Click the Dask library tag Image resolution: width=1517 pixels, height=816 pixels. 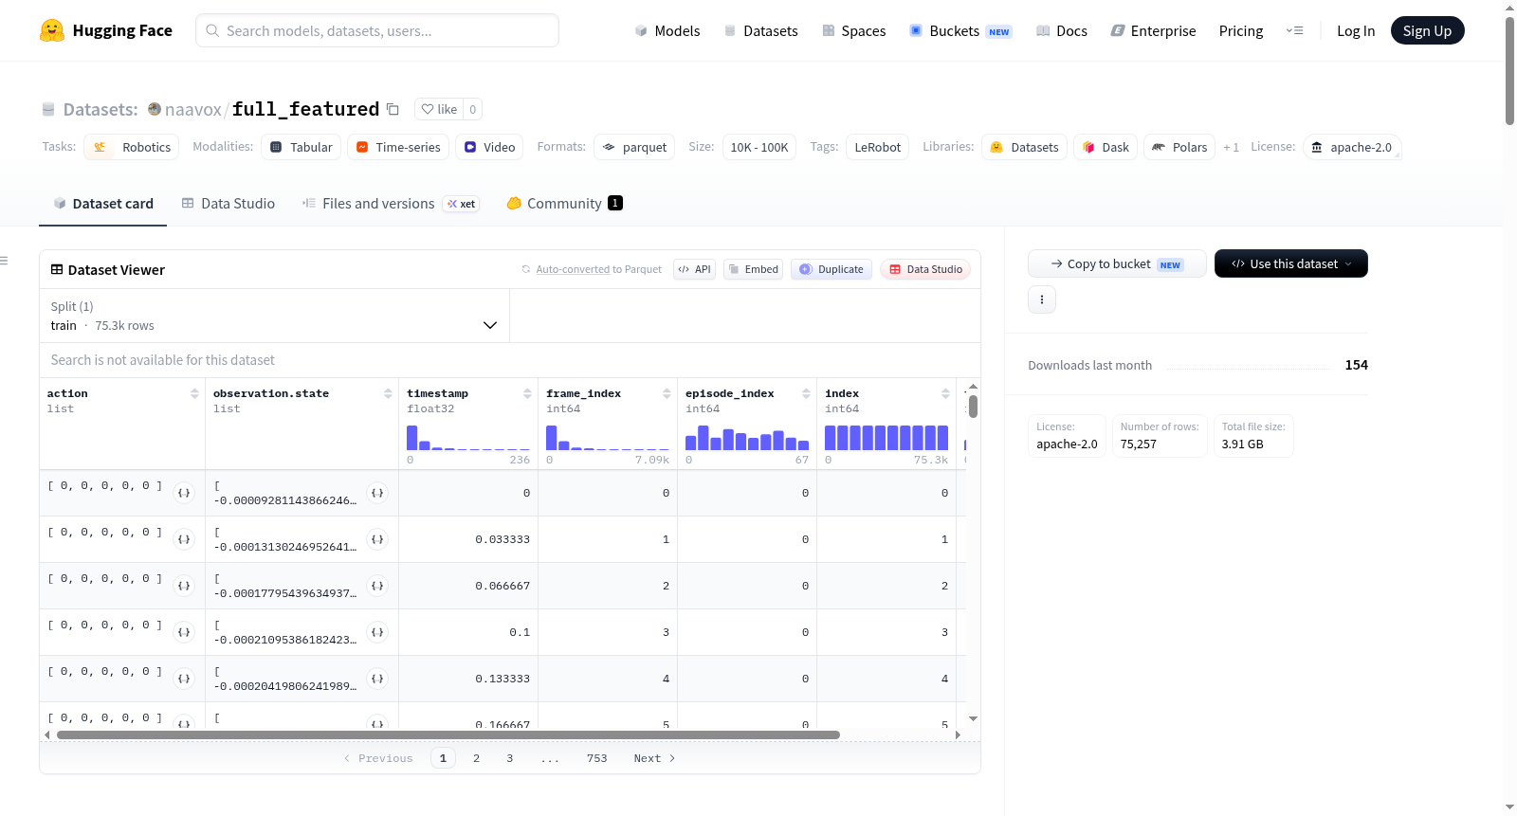click(x=1106, y=147)
